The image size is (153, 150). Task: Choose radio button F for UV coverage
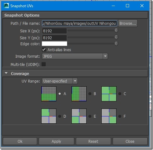point(120,116)
